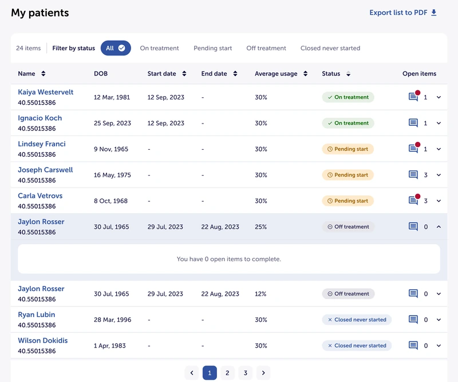Open Jaylon Rosser profile in 25% row
The height and width of the screenshot is (382, 458).
41,222
